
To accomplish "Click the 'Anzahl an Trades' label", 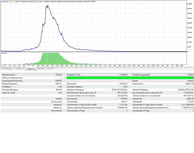I will pyautogui.click(x=8, y=93).
